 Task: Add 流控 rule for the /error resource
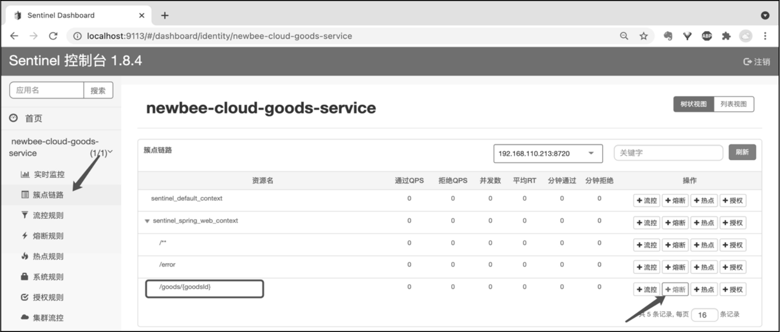pos(646,267)
